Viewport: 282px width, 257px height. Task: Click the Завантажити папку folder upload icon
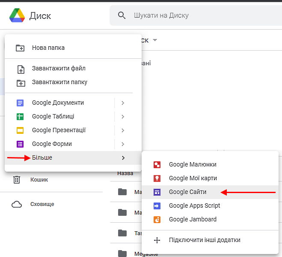21,83
